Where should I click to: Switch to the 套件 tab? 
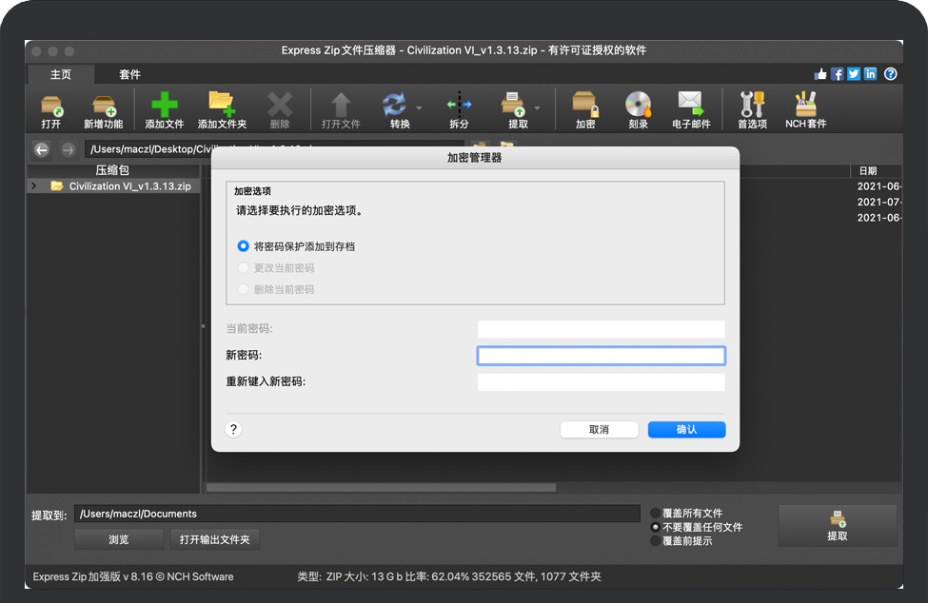128,73
